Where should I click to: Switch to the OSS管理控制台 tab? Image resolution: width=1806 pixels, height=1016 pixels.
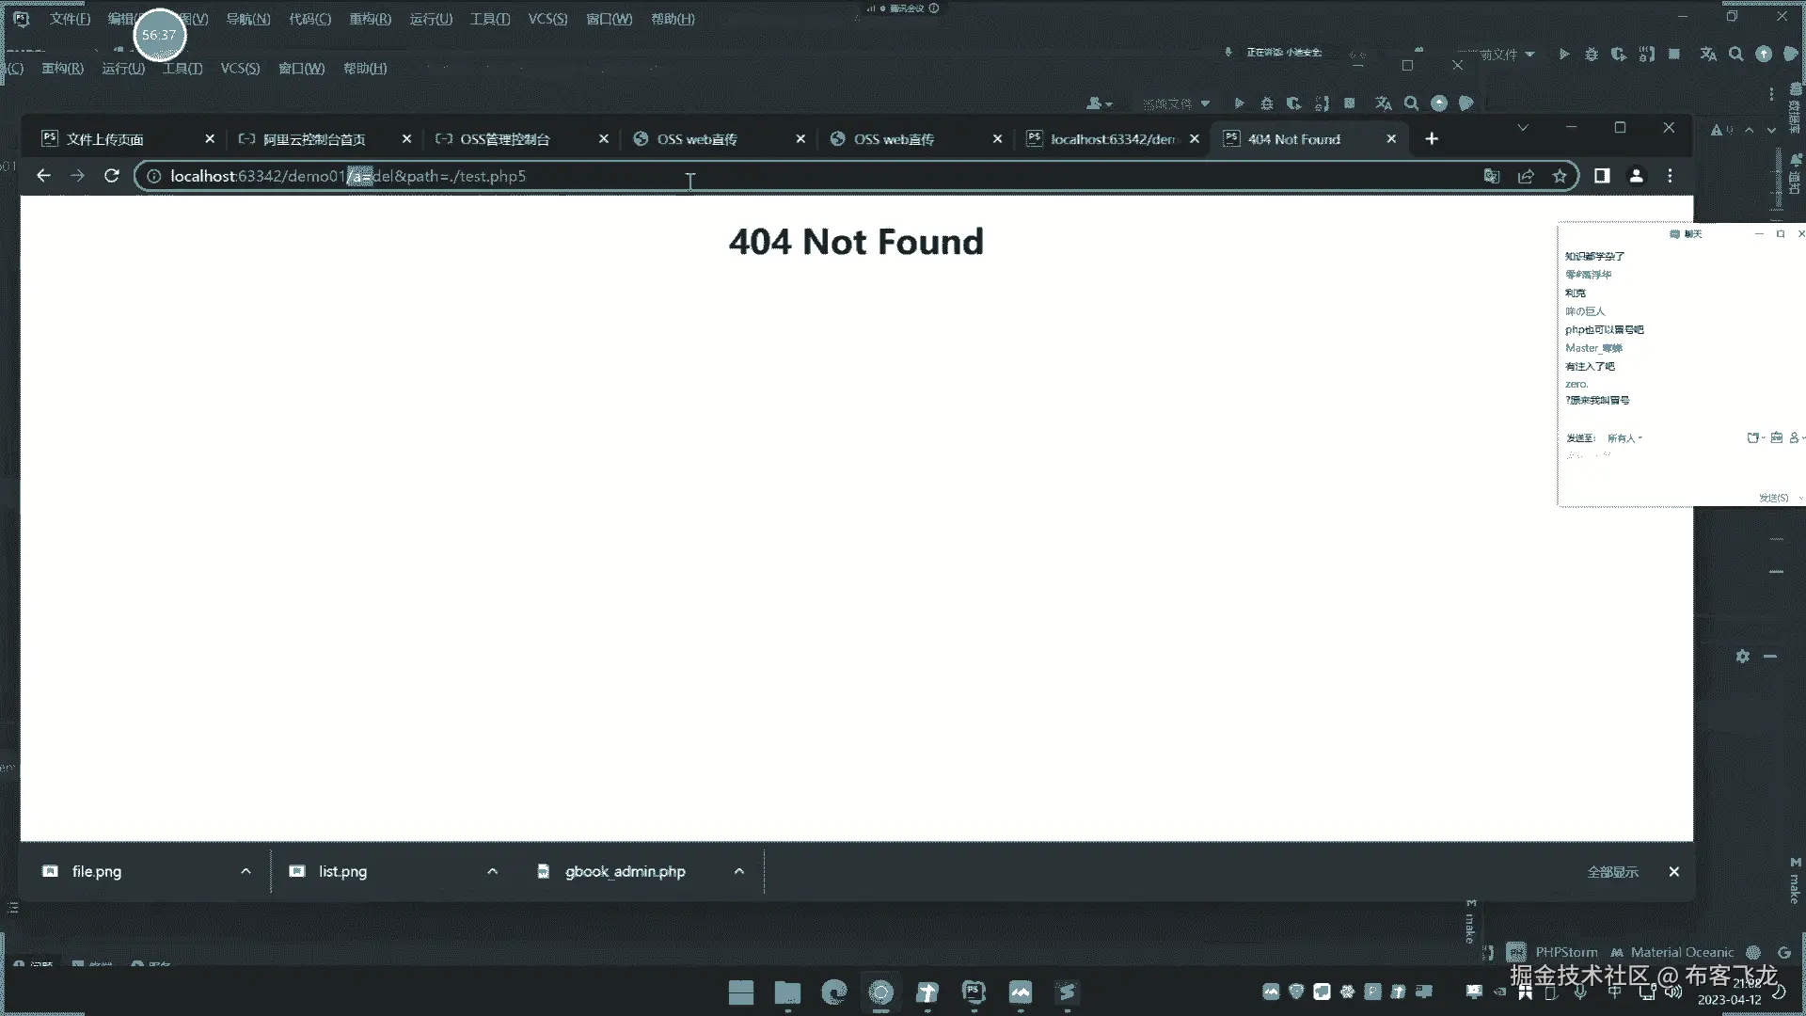pyautogui.click(x=505, y=139)
